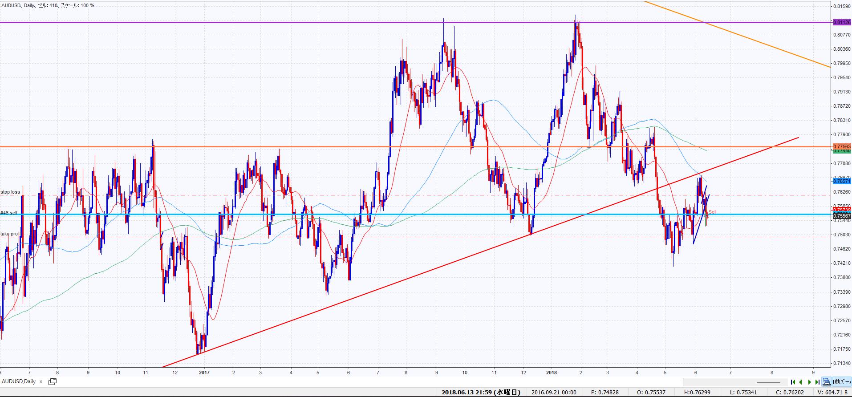Jump to the first bar of chart

point(793,382)
